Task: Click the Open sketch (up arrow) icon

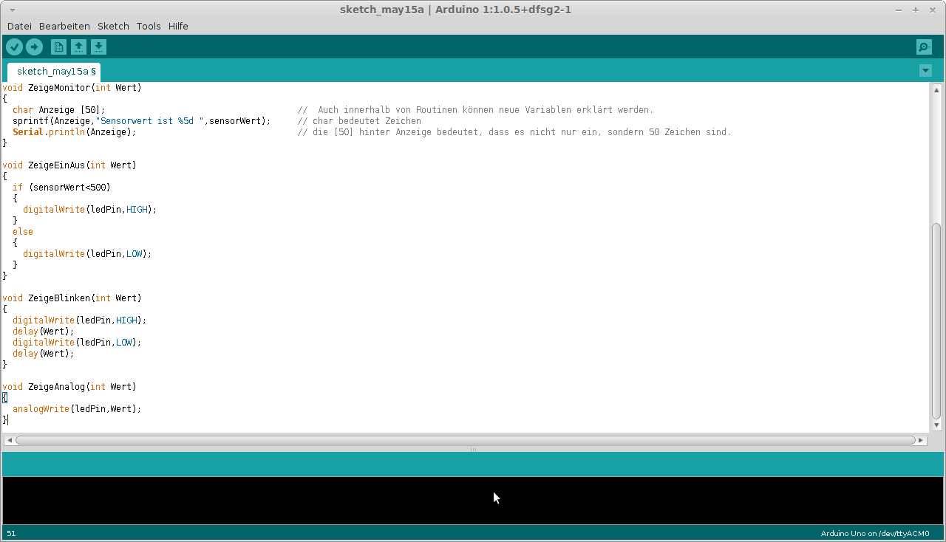Action: (x=78, y=47)
